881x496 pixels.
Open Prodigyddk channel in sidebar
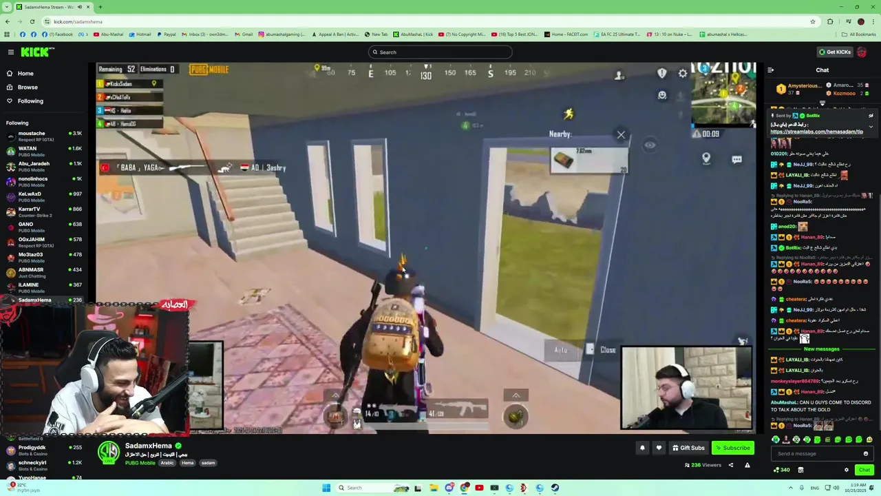click(44, 450)
